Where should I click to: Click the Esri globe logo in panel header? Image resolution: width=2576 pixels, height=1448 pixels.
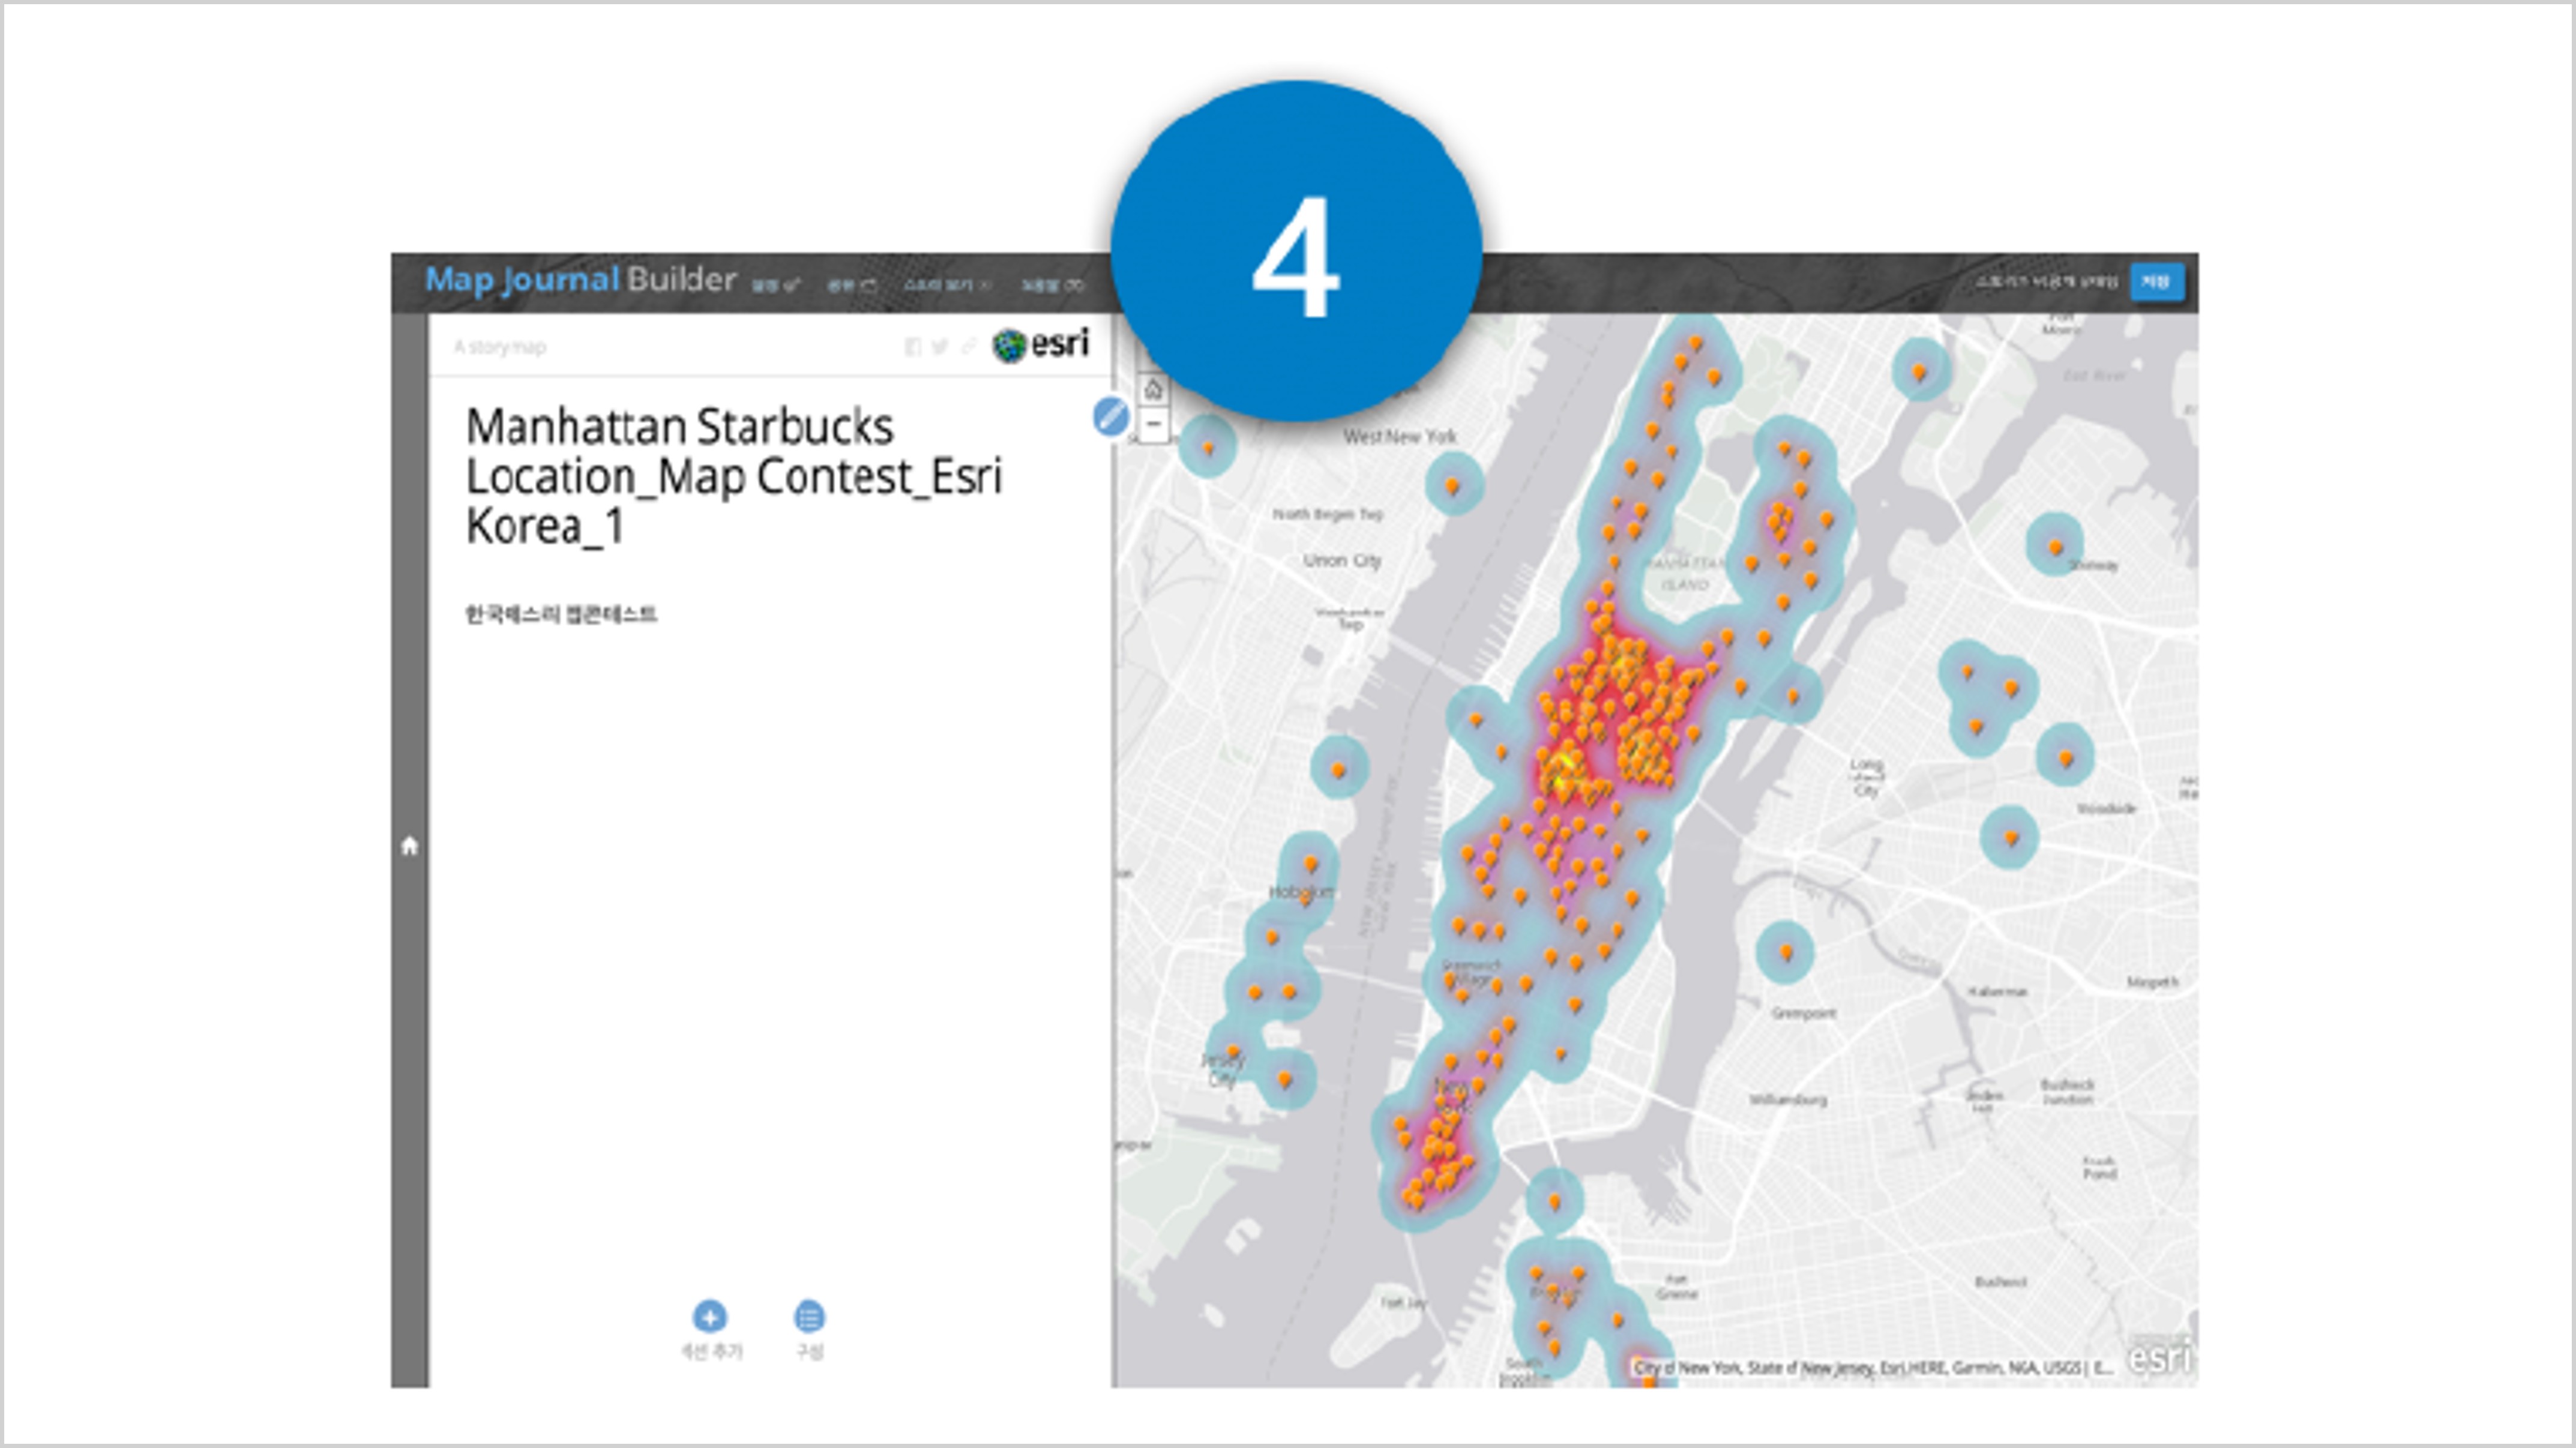[1040, 345]
